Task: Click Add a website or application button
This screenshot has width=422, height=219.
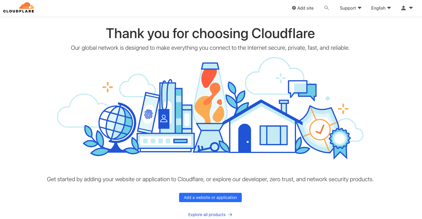Action: pos(210,197)
